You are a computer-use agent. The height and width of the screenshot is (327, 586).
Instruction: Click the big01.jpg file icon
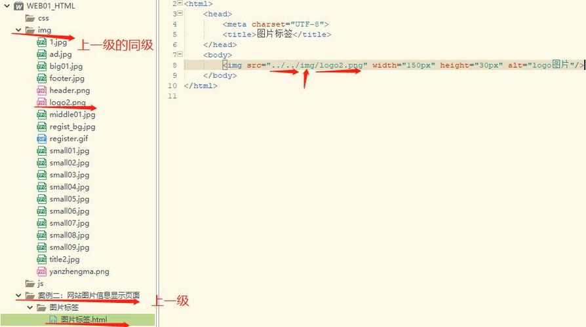click(41, 66)
